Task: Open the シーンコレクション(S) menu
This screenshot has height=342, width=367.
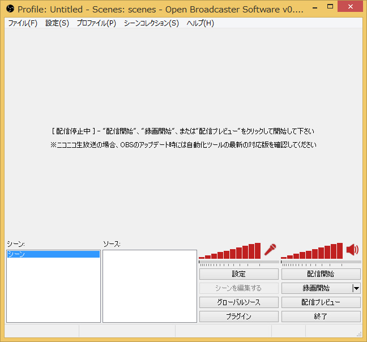Action: (x=151, y=23)
